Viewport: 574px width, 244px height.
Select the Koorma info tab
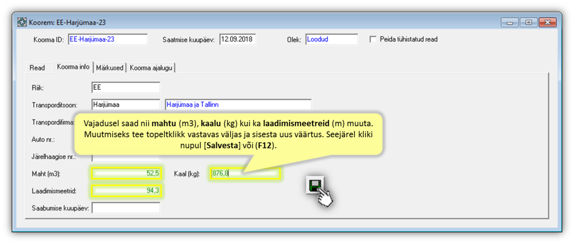tap(73, 67)
